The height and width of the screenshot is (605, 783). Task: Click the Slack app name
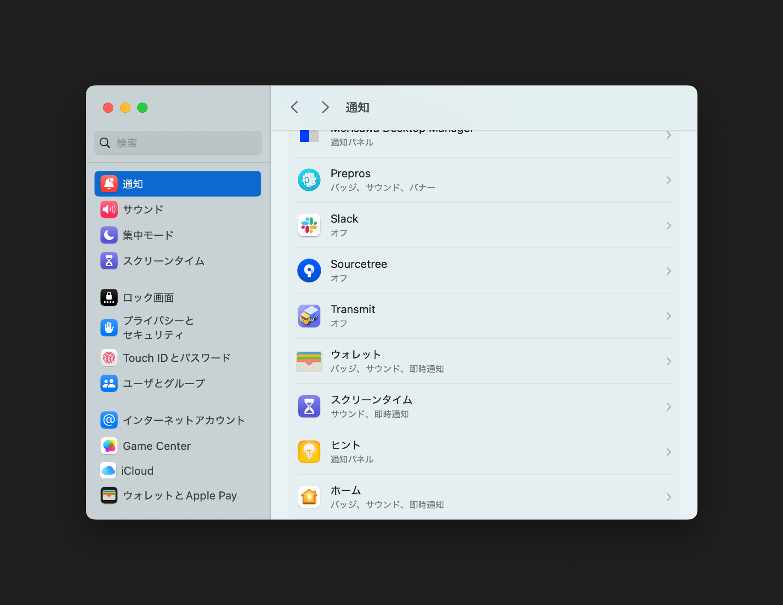(344, 219)
